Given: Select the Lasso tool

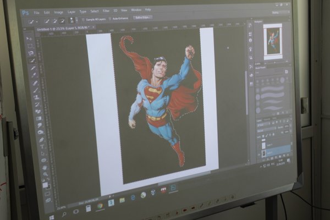Looking at the screenshot, I should (x=31, y=53).
